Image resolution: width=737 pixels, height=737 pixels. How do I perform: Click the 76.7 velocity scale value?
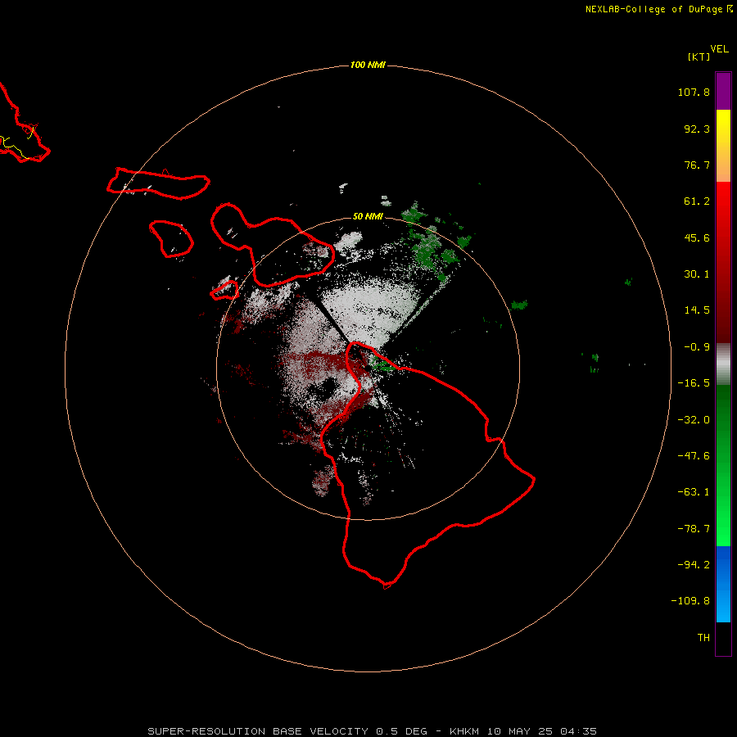[x=697, y=165]
